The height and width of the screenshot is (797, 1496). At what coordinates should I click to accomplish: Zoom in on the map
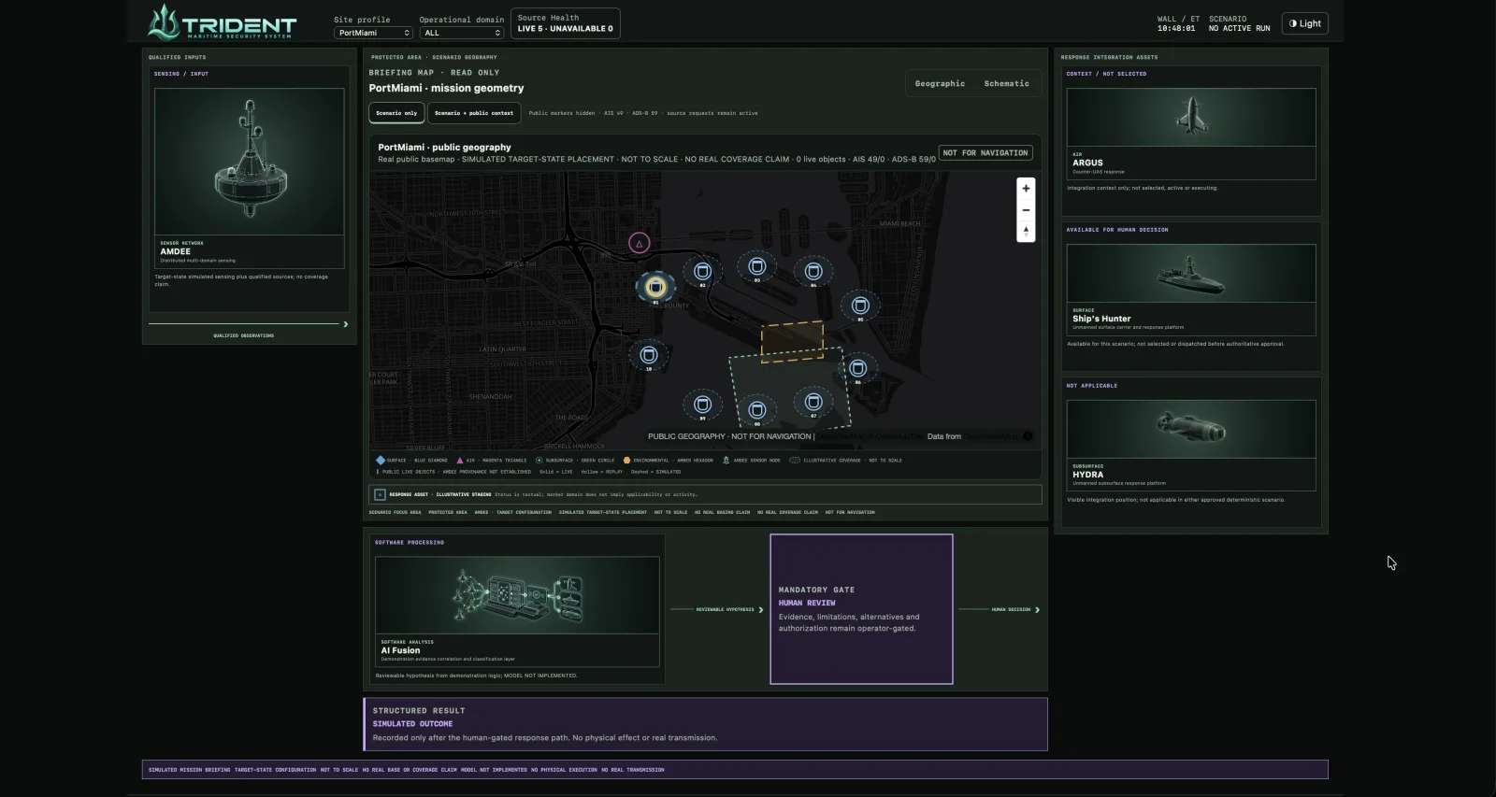pos(1026,188)
